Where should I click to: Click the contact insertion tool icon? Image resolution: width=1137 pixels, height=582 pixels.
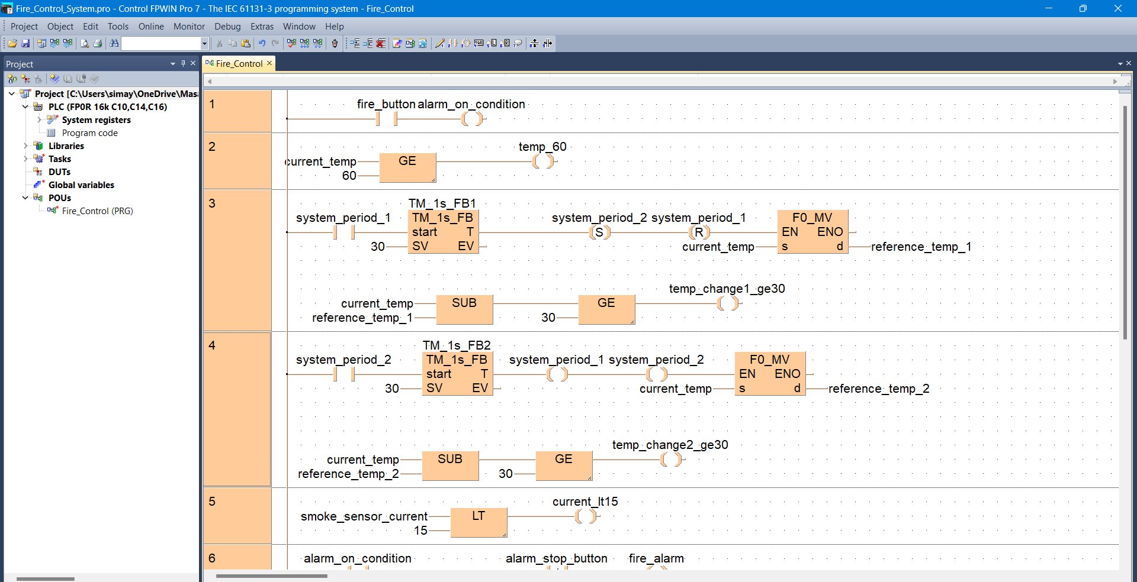(452, 43)
